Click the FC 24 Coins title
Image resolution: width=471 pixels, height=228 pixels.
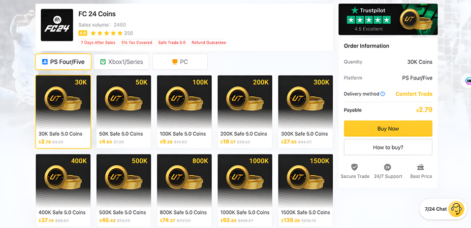coord(97,14)
